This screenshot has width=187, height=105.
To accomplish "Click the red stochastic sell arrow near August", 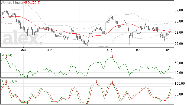I will (x=112, y=82).
